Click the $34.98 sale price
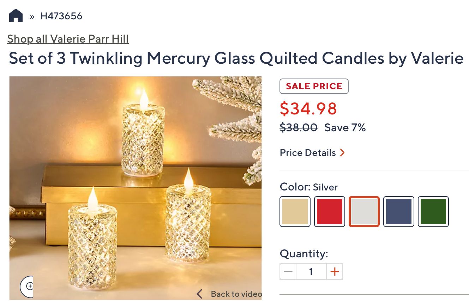Screen dimensions: 469x301 (308, 109)
